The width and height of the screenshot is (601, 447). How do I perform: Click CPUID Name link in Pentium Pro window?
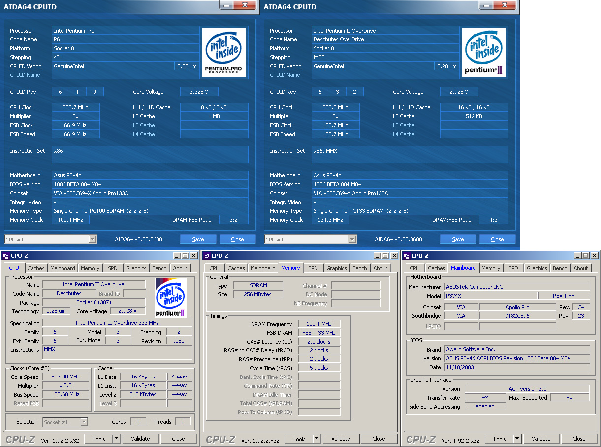tap(25, 75)
